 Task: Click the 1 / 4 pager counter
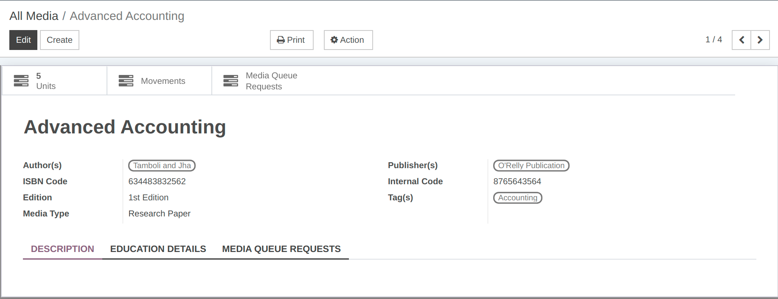[713, 39]
